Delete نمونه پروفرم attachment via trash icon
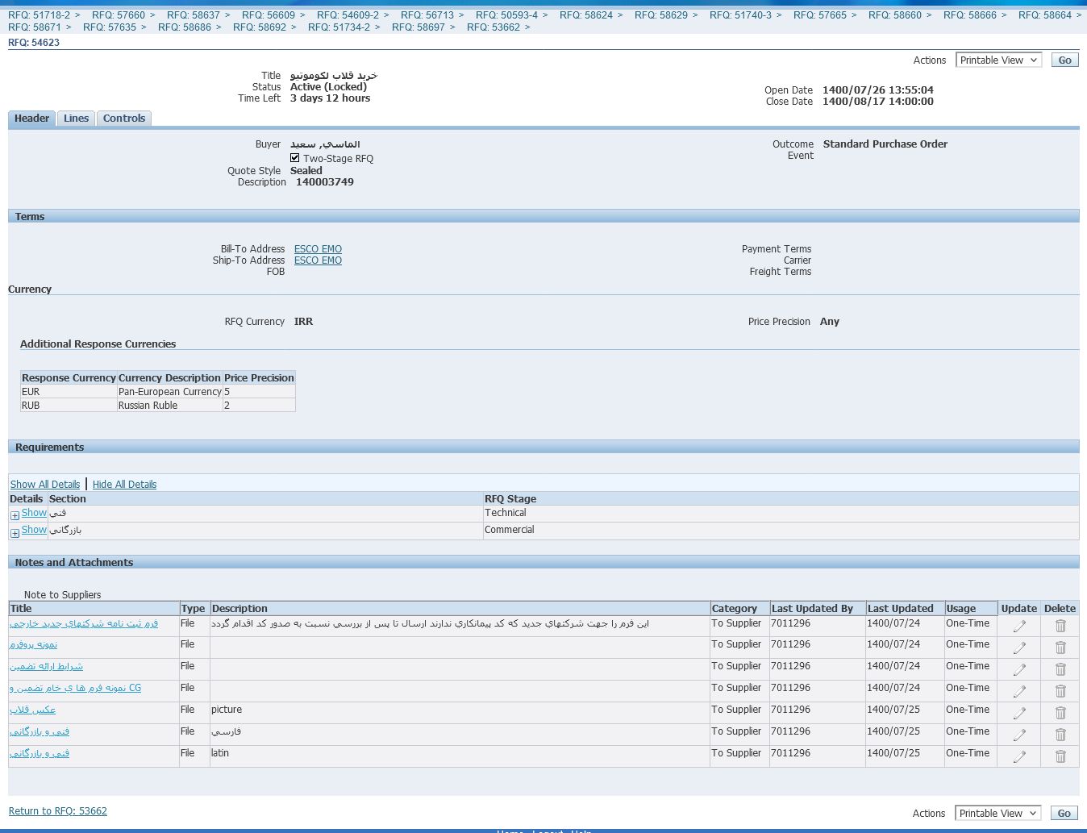Image resolution: width=1087 pixels, height=833 pixels. coord(1060,648)
